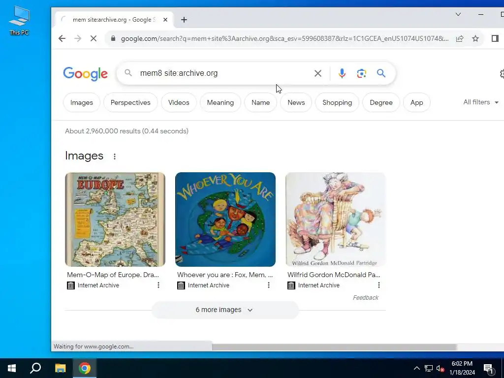Image resolution: width=504 pixels, height=378 pixels.
Task: Go back to the previous page
Action: [x=62, y=38]
